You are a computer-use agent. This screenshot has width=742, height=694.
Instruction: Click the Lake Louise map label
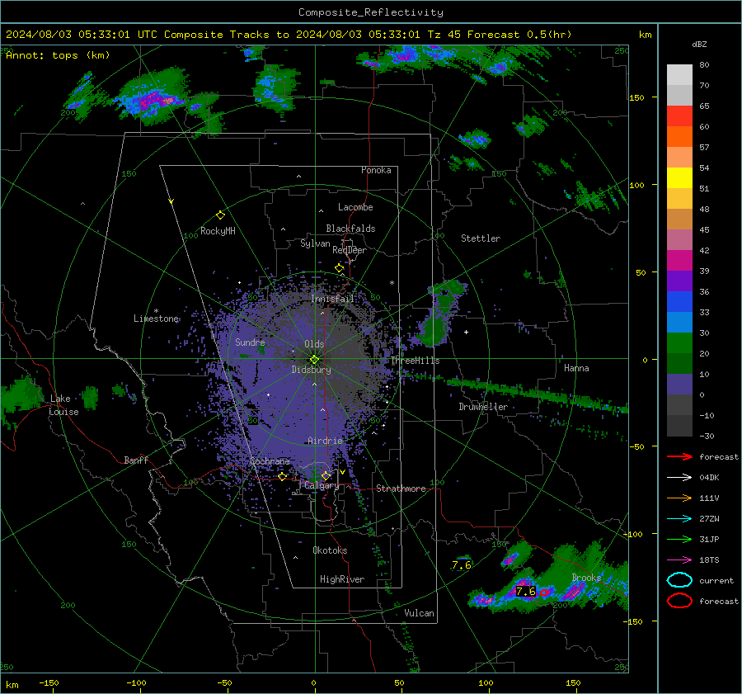click(63, 405)
